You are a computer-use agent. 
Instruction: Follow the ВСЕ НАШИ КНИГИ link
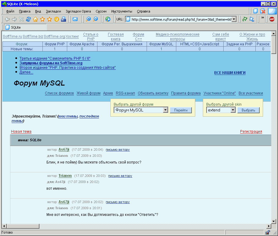tap(230, 73)
